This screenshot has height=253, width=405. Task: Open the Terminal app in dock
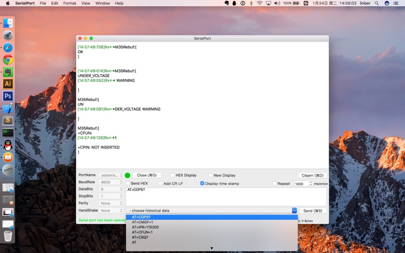[x=8, y=133]
